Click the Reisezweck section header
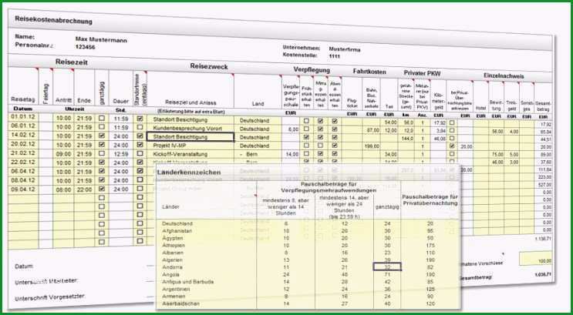Viewport: 573px width, 315px height. pyautogui.click(x=209, y=66)
